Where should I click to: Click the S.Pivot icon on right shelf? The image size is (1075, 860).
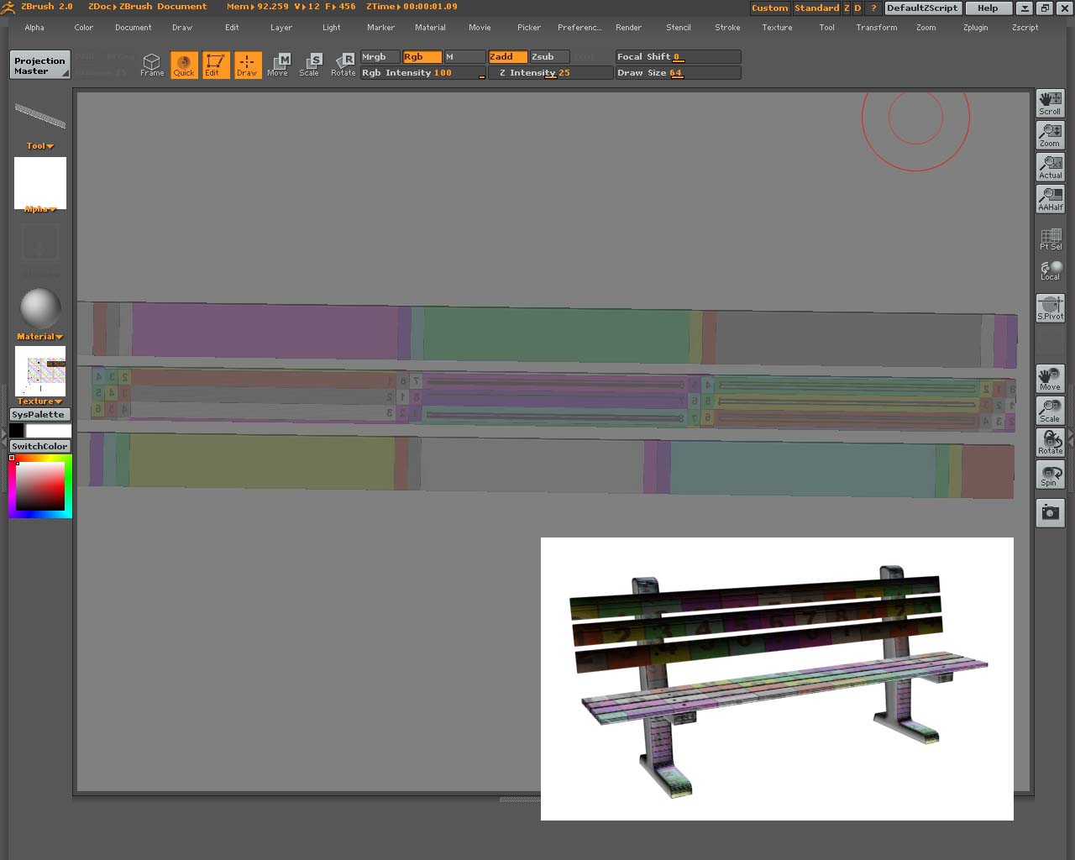pyautogui.click(x=1050, y=307)
